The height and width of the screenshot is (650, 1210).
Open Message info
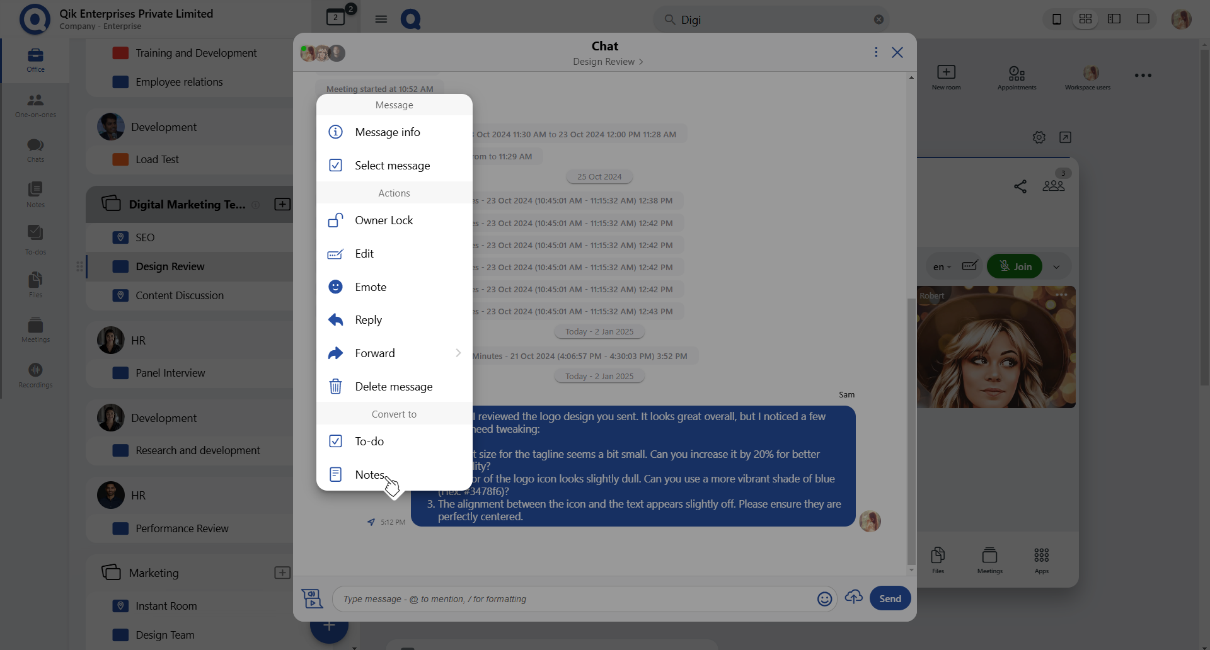(x=387, y=132)
